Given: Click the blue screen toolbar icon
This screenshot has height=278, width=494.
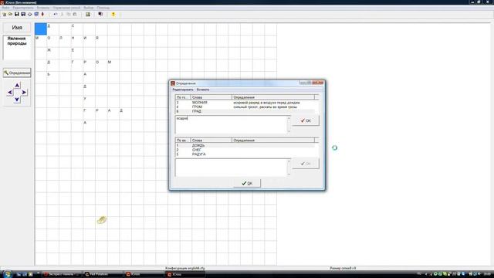Looking at the screenshot, I should (x=36, y=15).
